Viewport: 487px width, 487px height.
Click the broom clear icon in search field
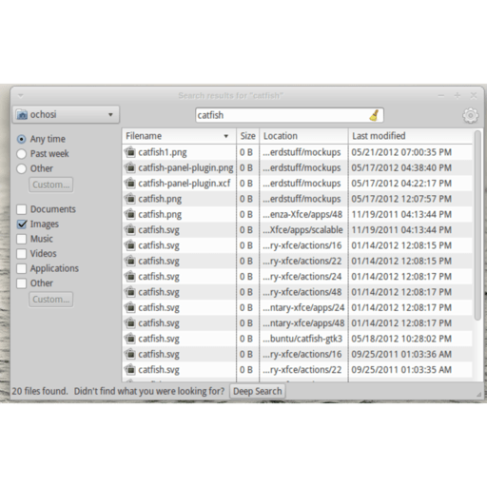pyautogui.click(x=375, y=115)
